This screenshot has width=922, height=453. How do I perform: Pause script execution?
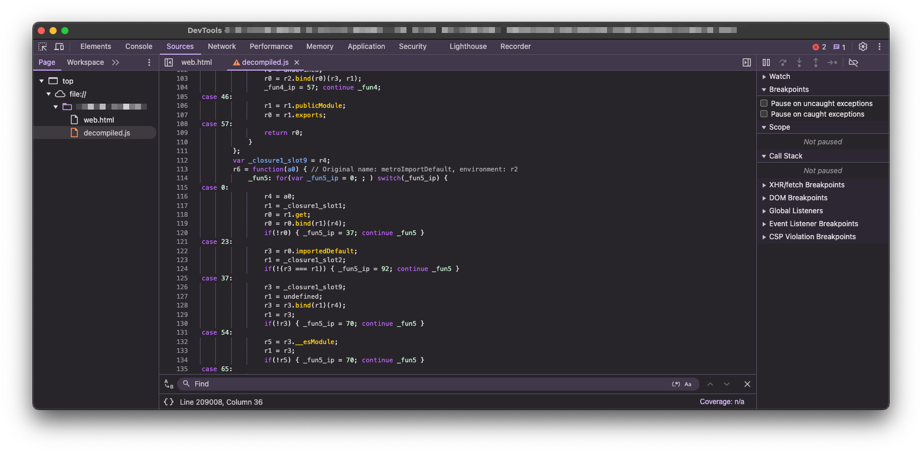[x=766, y=62]
